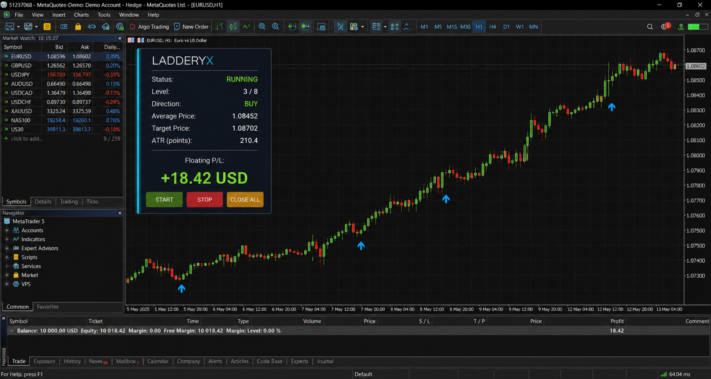711x379 pixels.
Task: Open the File menu
Action: pos(19,15)
